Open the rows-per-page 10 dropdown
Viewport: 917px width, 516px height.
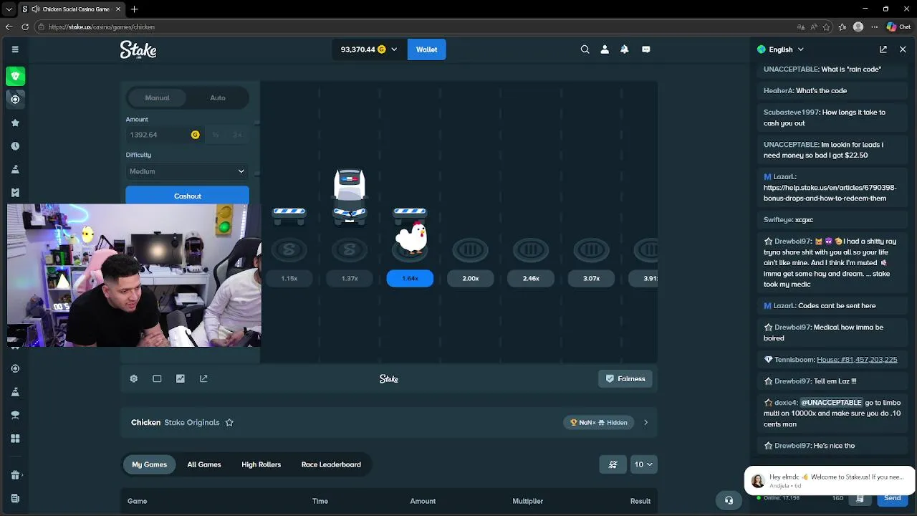tap(643, 464)
